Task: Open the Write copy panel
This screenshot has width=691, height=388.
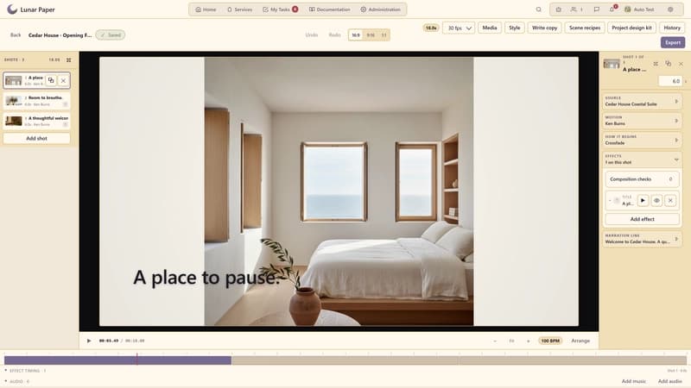Action: click(x=544, y=28)
